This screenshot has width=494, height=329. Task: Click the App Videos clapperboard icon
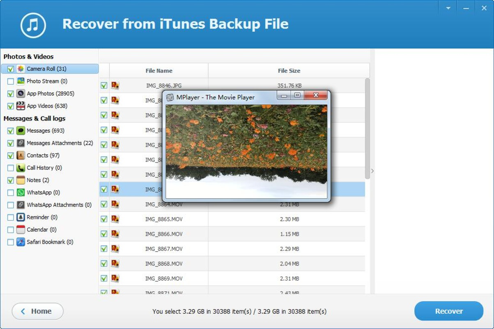point(21,106)
